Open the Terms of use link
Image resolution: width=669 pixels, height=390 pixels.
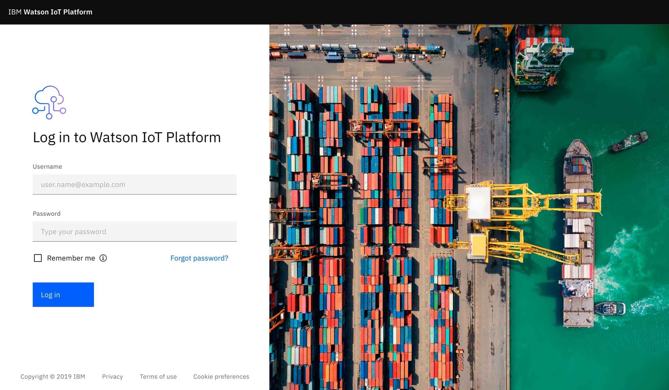158,376
